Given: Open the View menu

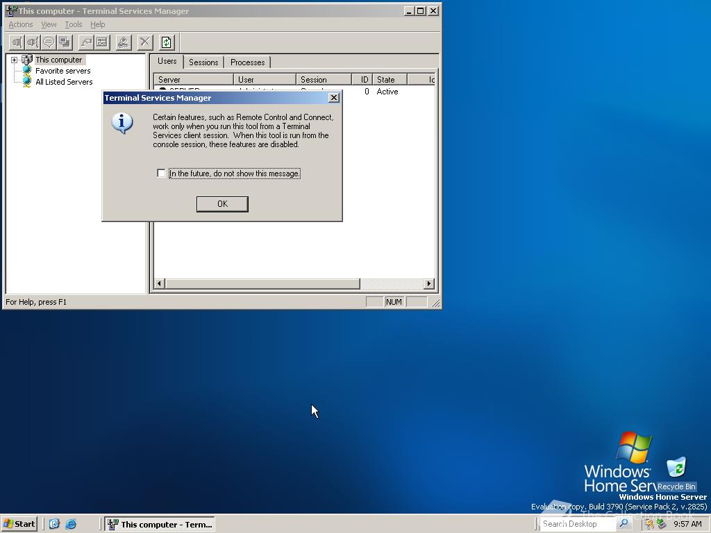Looking at the screenshot, I should [49, 24].
